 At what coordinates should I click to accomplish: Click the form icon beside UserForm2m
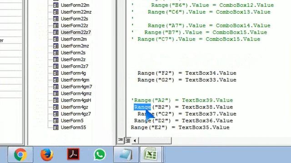(x=56, y=39)
